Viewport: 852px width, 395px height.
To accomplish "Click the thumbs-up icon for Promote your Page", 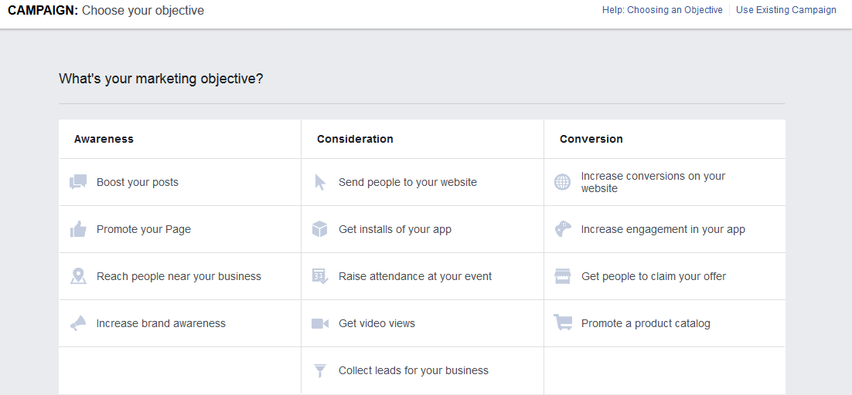I will point(78,229).
